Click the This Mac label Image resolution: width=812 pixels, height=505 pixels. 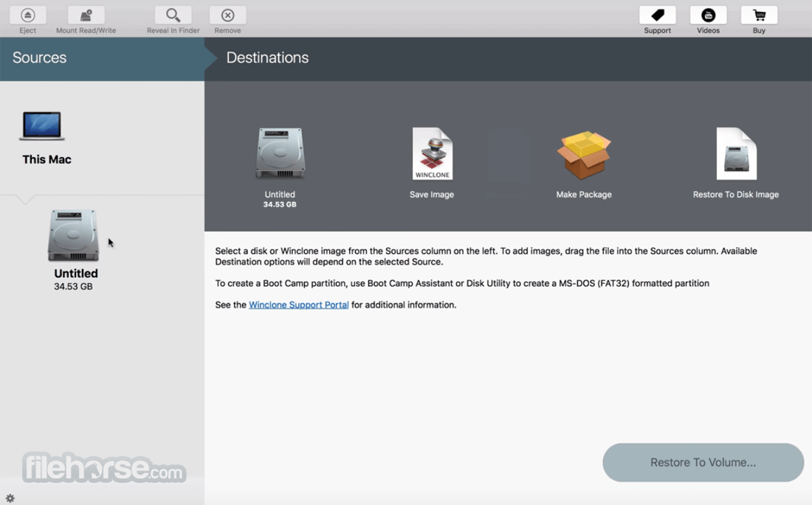(47, 159)
